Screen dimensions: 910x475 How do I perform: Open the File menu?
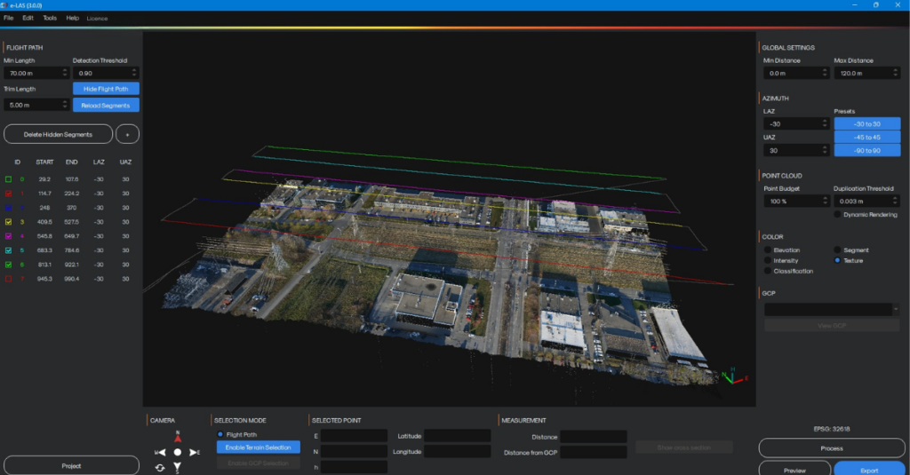[x=9, y=18]
